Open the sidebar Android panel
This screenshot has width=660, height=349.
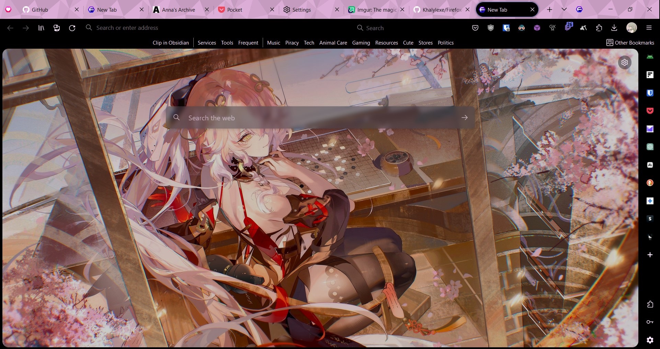(650, 57)
